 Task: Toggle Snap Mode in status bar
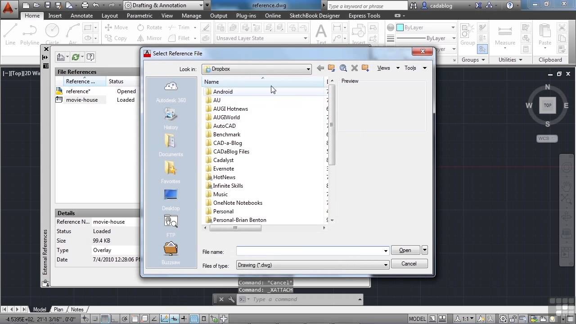point(95,319)
